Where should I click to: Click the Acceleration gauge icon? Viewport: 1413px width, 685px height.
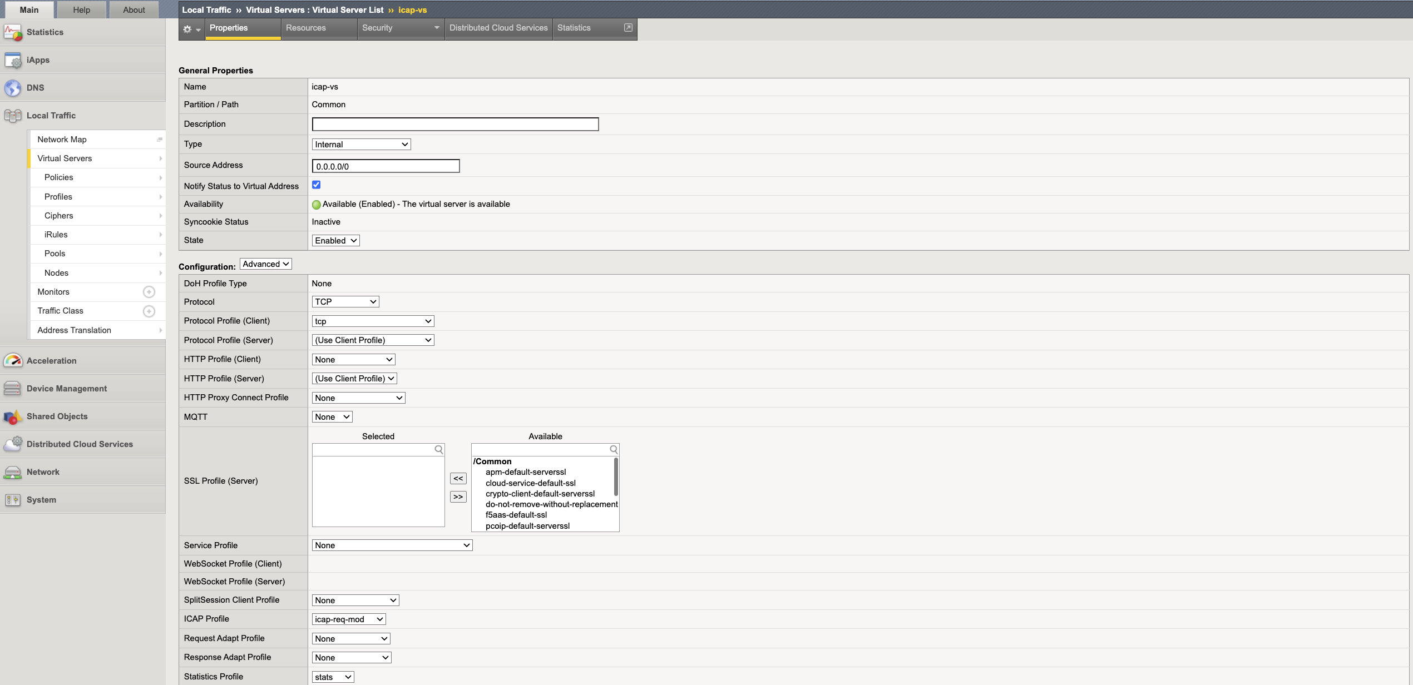pyautogui.click(x=13, y=360)
